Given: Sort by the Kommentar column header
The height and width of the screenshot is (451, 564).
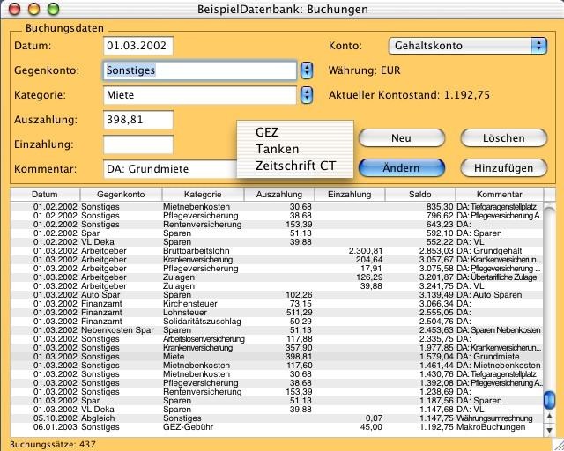Looking at the screenshot, I should pyautogui.click(x=500, y=194).
